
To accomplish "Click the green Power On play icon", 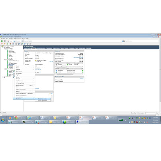I will tap(8, 44).
